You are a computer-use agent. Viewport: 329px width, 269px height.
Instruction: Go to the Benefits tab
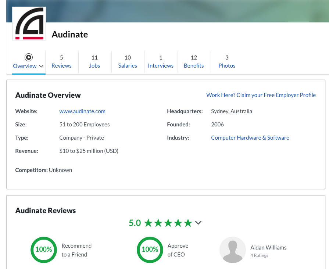(x=194, y=62)
